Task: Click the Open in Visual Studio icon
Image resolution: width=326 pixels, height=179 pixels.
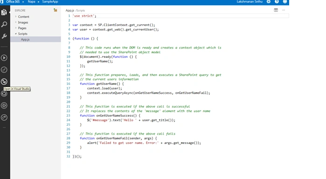Action: 4,82
